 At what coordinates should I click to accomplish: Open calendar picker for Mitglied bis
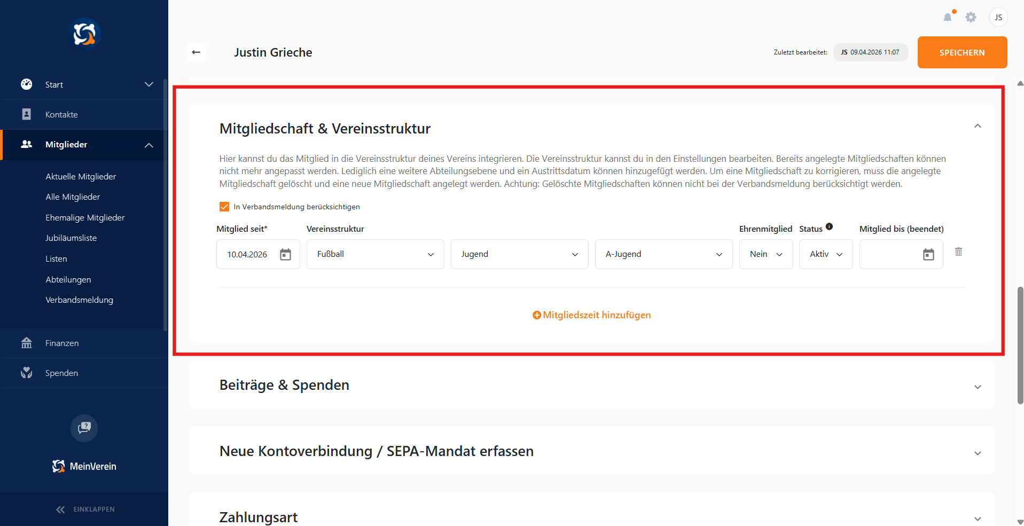928,255
